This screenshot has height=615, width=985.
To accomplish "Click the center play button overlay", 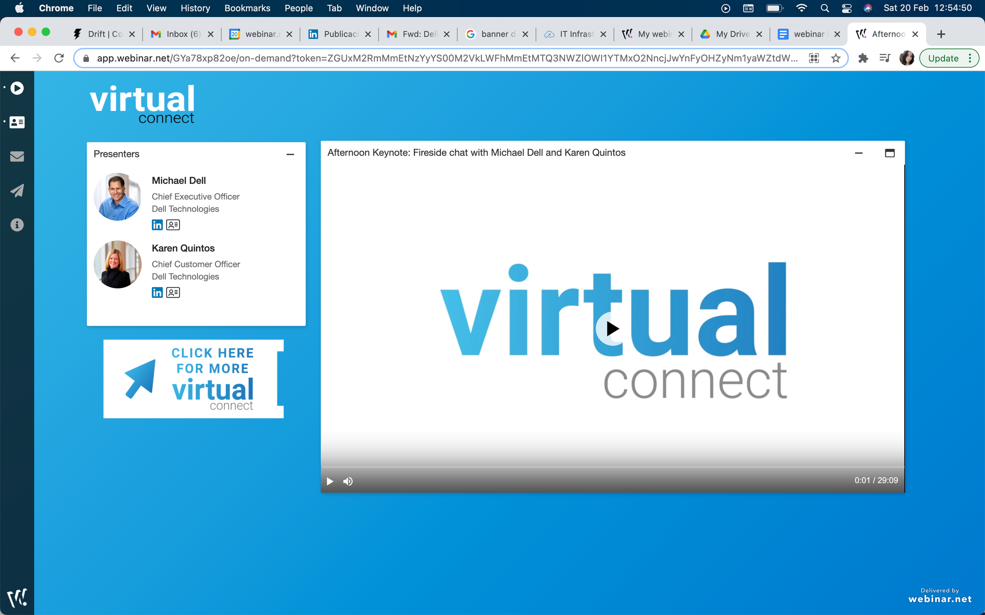I will pyautogui.click(x=612, y=328).
